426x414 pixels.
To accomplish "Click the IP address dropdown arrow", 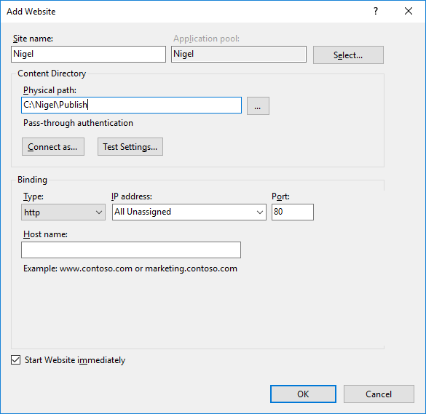I will [260, 212].
